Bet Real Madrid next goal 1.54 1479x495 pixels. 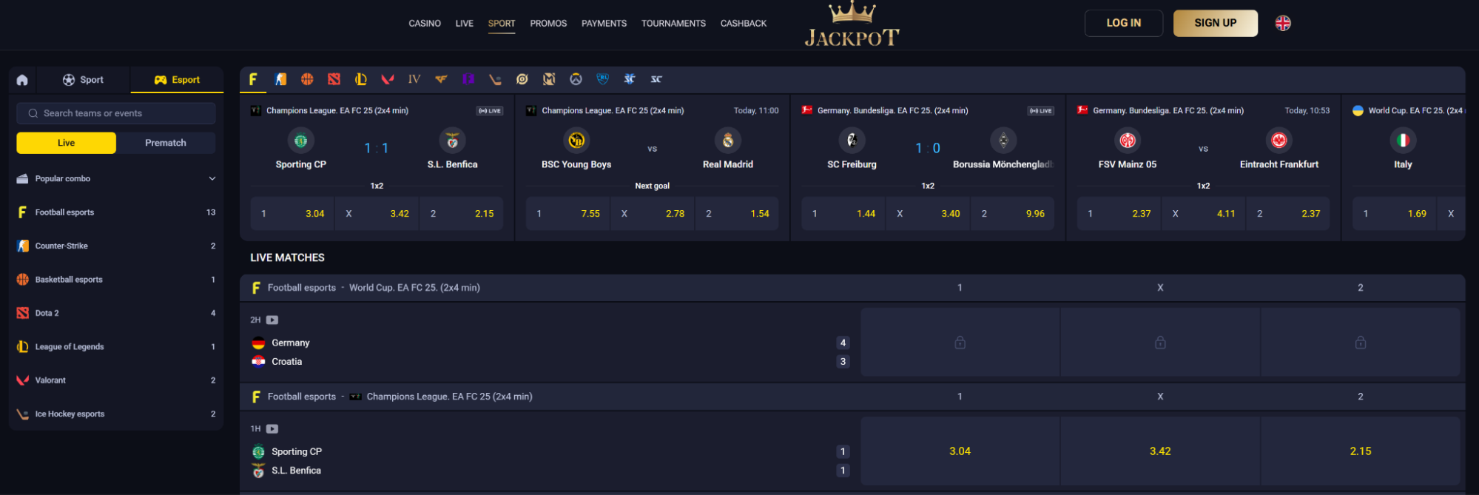(737, 214)
